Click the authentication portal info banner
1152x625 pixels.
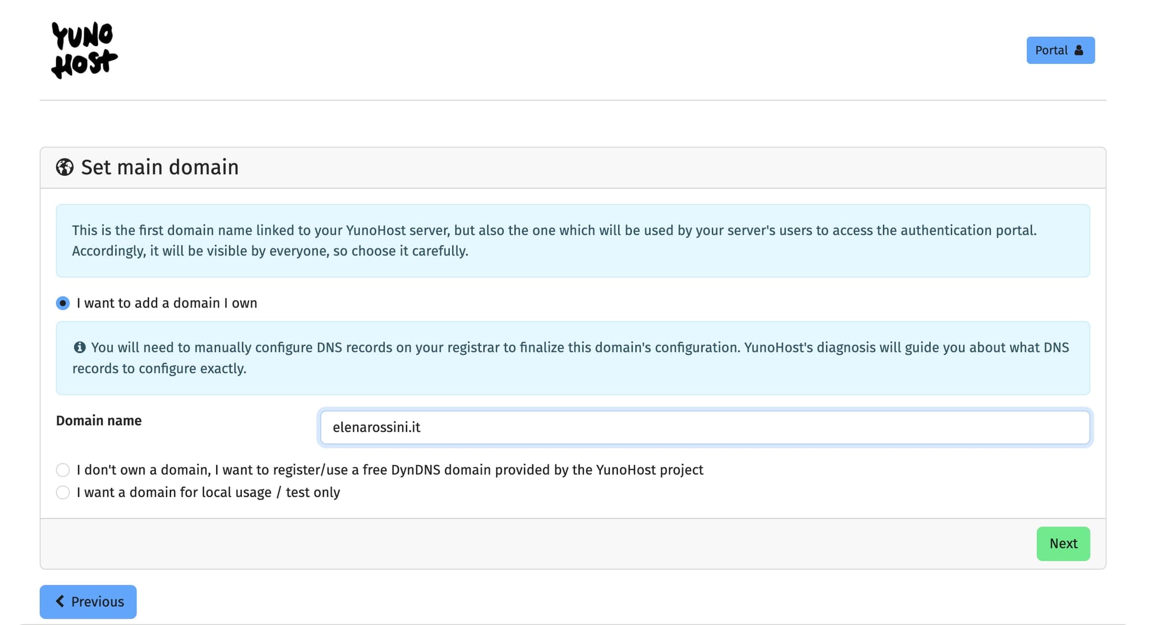(x=573, y=241)
